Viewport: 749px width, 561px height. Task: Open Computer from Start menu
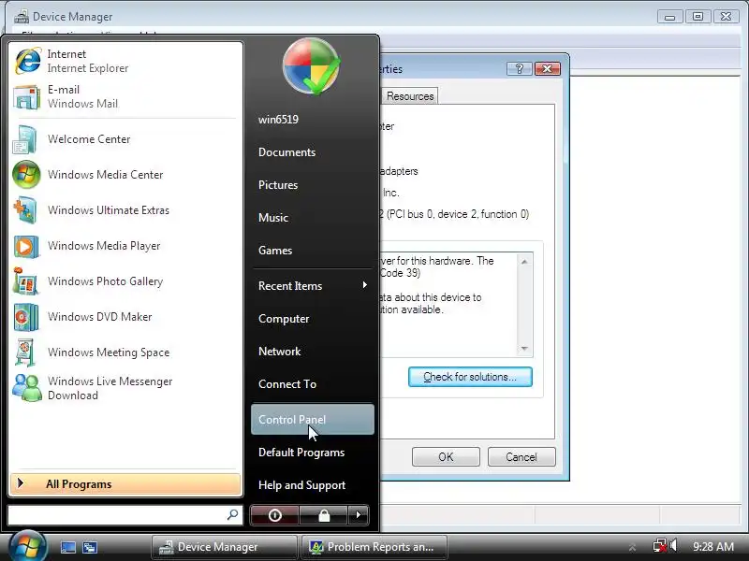313,319
